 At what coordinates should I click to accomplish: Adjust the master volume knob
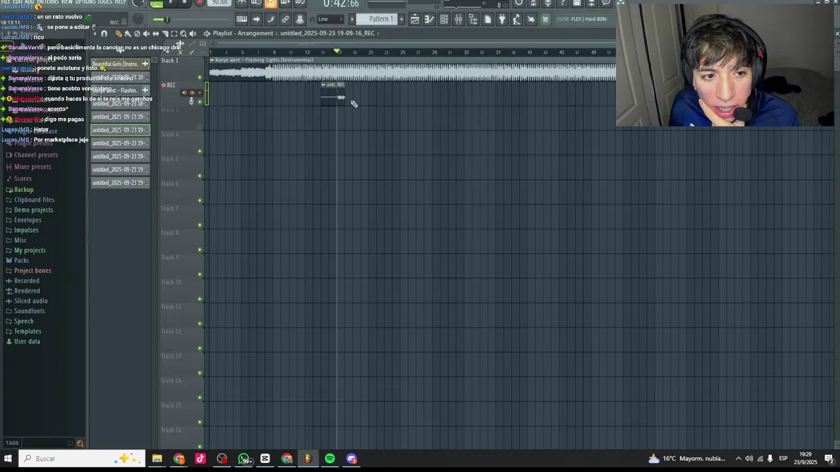pos(138,3)
